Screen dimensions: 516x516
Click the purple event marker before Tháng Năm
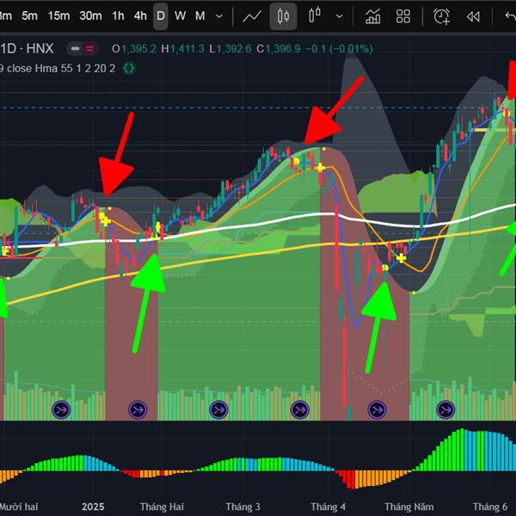(x=377, y=410)
